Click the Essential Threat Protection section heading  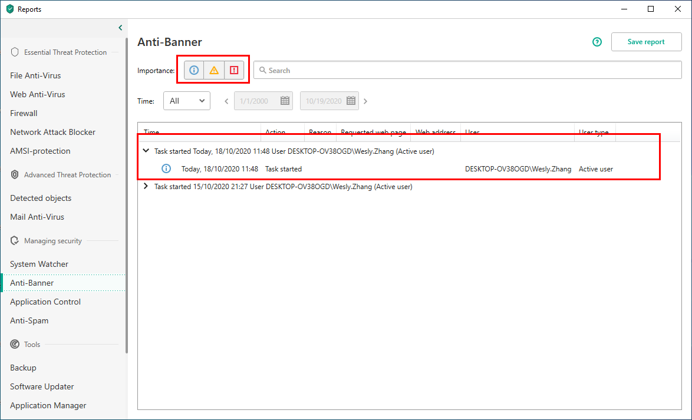(x=65, y=52)
